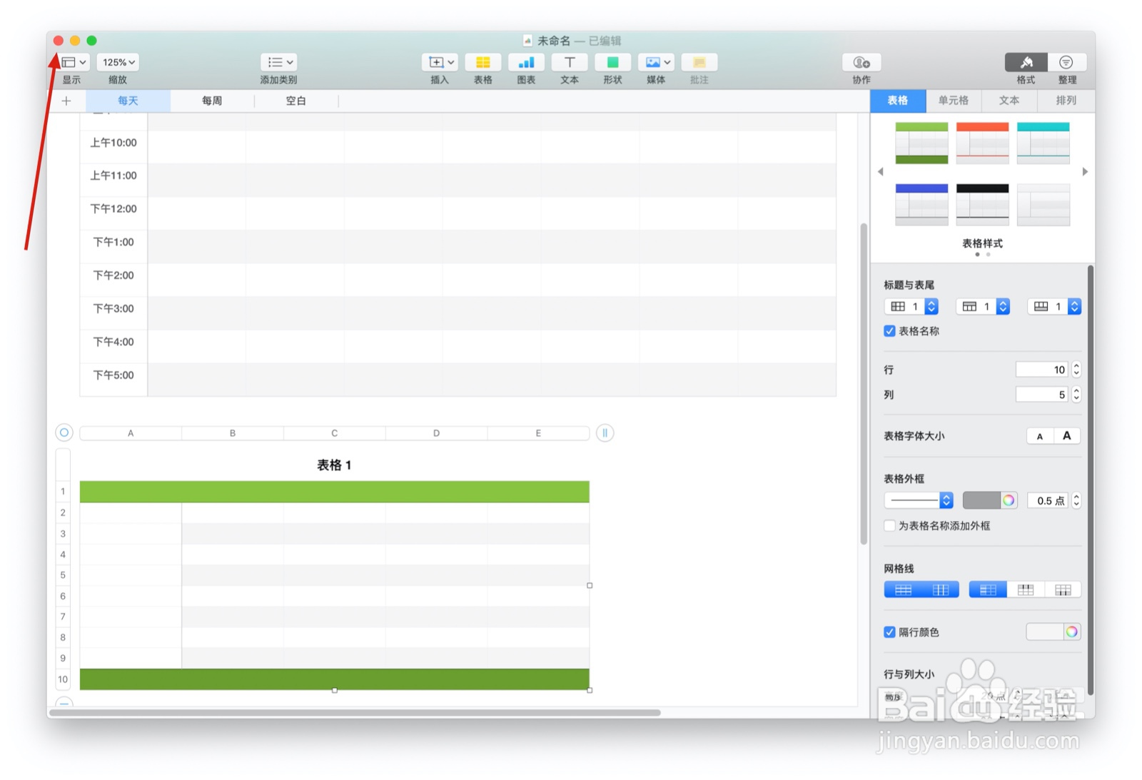1142x780 pixels.
Task: Toggle 为表格名称添加外框 checkbox
Action: tap(889, 526)
